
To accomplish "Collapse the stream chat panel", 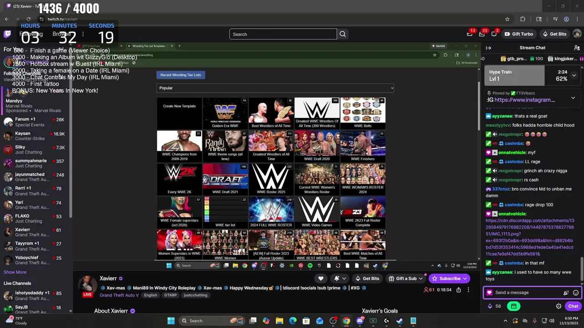I will click(x=489, y=48).
